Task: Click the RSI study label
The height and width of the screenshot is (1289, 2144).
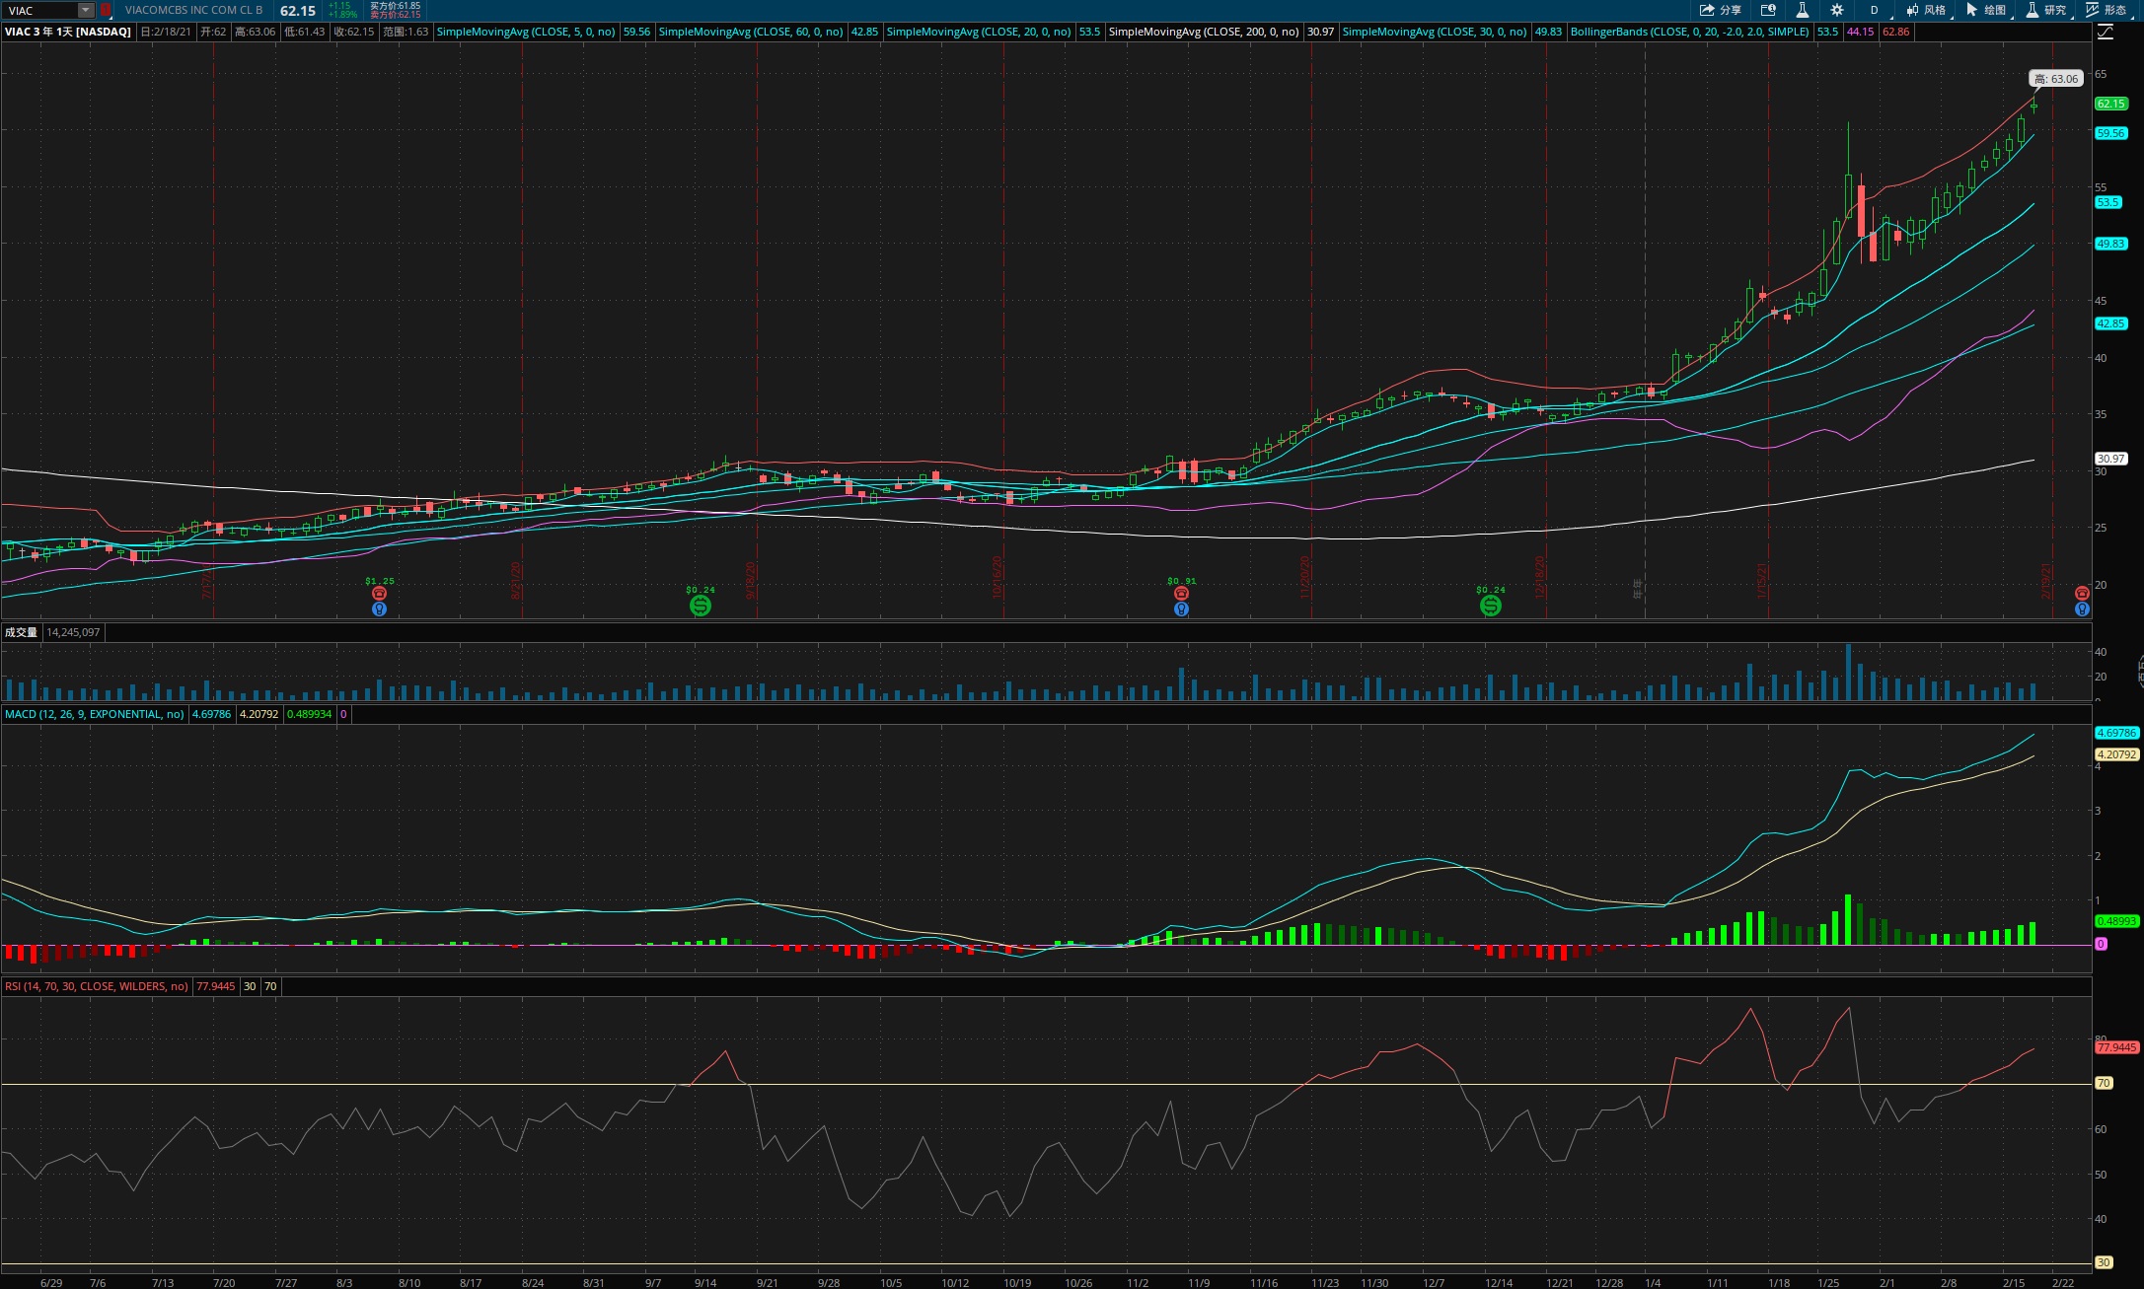Action: click(96, 986)
